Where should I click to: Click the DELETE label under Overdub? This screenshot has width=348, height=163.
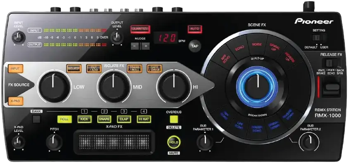(x=174, y=127)
